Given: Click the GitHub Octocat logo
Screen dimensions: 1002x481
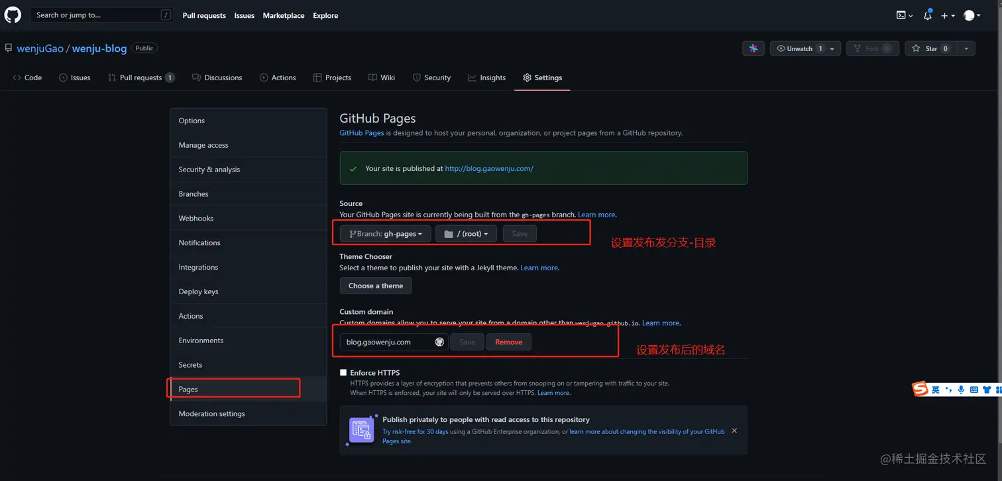Looking at the screenshot, I should pyautogui.click(x=13, y=15).
